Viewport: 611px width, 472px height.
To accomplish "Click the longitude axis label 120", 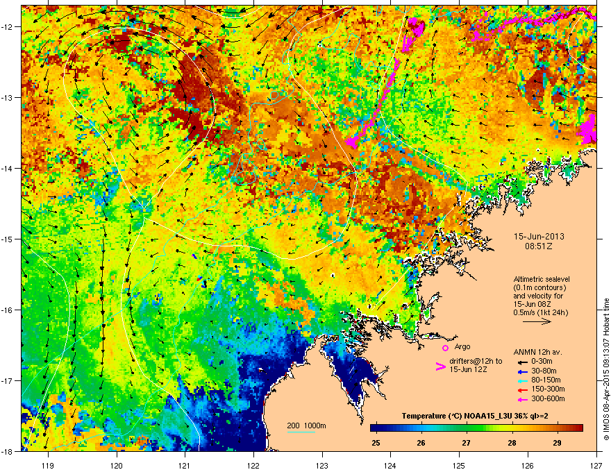I will coord(117,465).
